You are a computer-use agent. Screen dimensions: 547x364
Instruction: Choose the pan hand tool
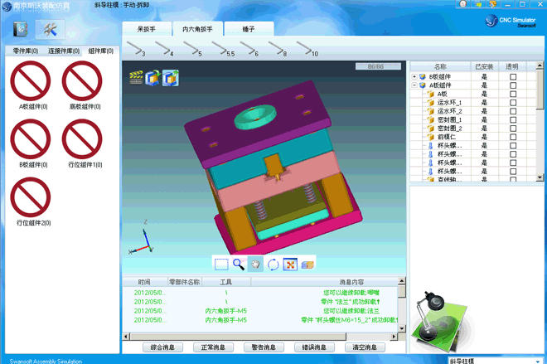point(255,265)
